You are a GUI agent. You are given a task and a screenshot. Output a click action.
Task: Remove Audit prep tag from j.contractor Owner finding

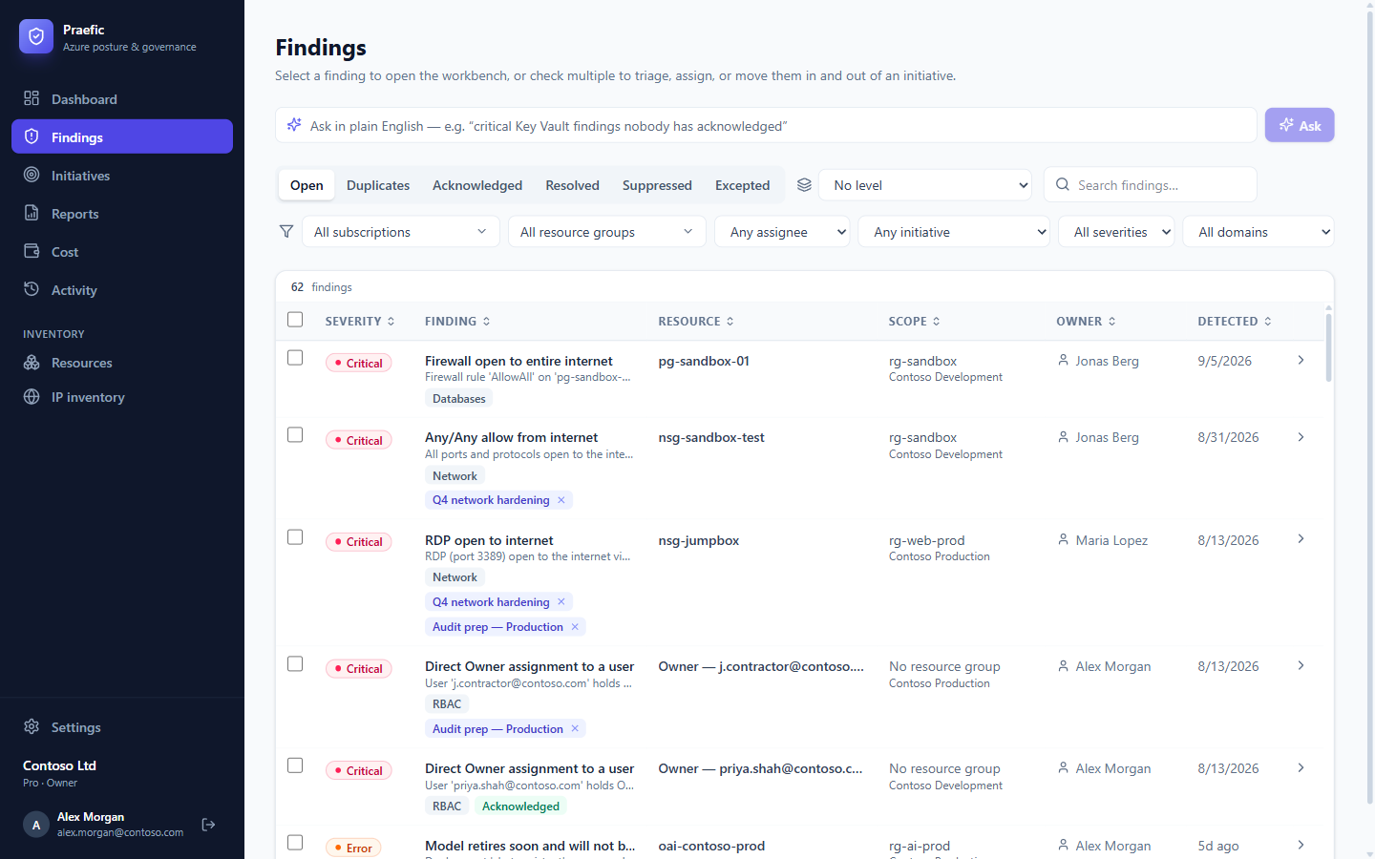point(575,729)
